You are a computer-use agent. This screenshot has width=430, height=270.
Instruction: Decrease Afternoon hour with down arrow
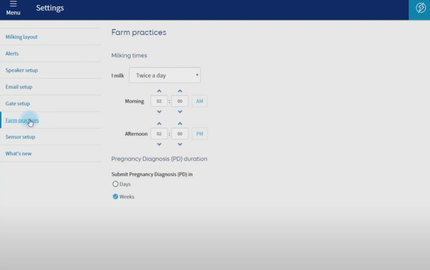(x=159, y=144)
